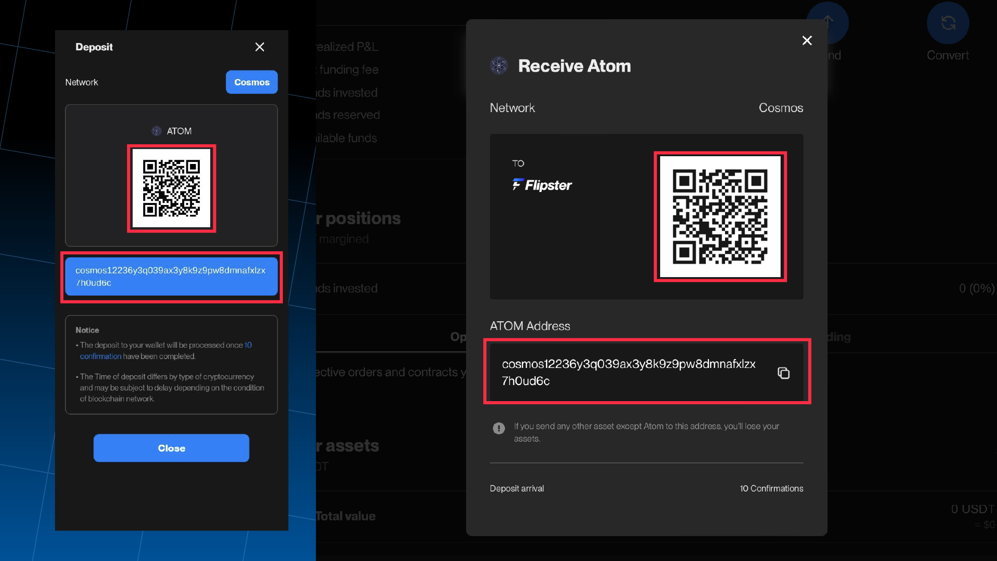Viewport: 997px width, 561px height.
Task: Click the blue Close button
Action: pos(171,448)
